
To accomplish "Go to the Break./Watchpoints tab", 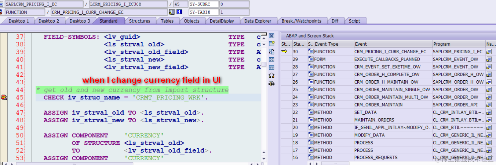I will point(301,21).
